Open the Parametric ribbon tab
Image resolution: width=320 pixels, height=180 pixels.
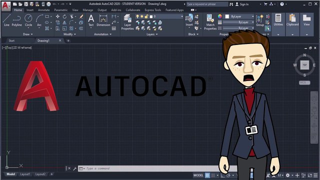click(x=60, y=10)
